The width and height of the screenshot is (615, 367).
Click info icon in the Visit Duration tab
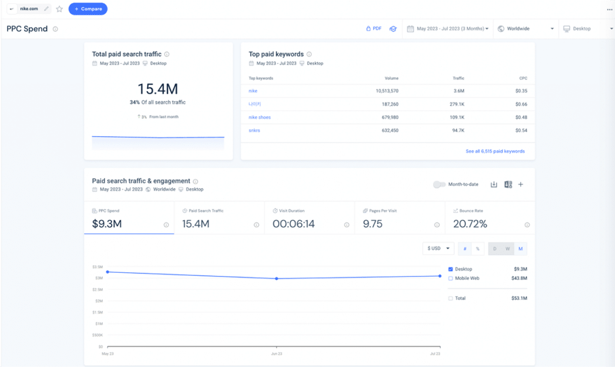coord(347,225)
